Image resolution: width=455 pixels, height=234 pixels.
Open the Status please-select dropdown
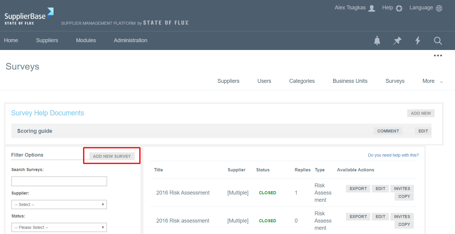click(59, 227)
